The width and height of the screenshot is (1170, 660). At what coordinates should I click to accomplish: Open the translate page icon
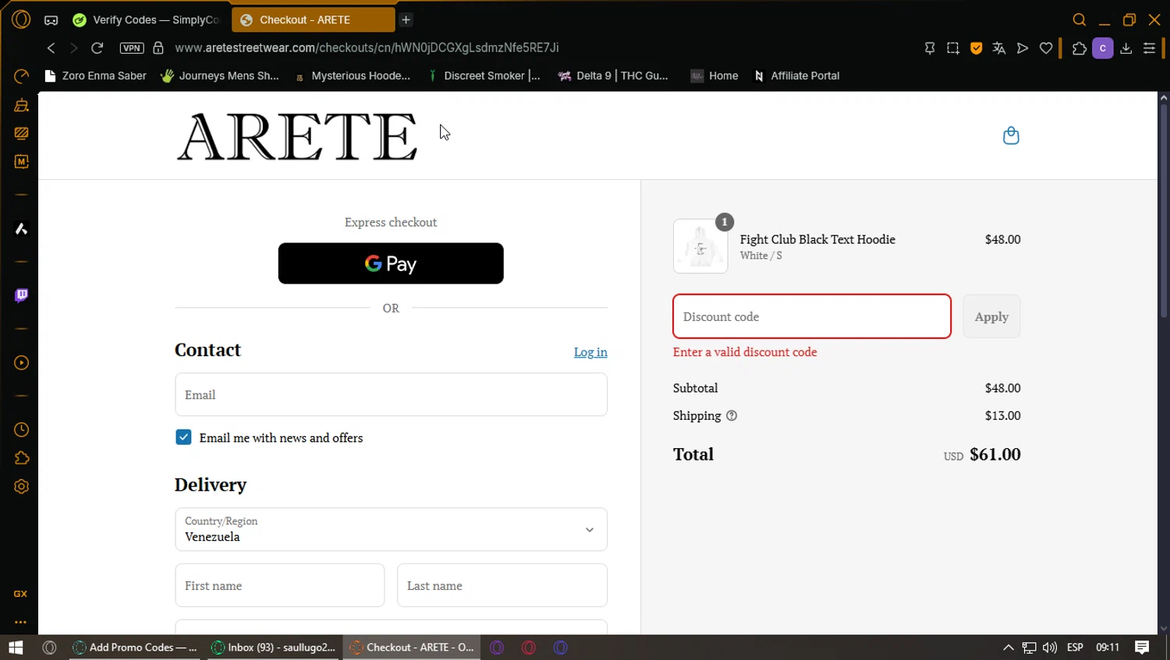coord(999,48)
